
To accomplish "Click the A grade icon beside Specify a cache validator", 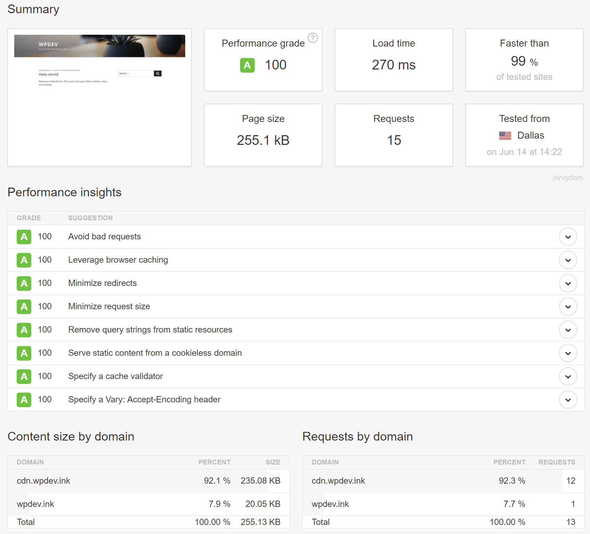I will coord(24,376).
